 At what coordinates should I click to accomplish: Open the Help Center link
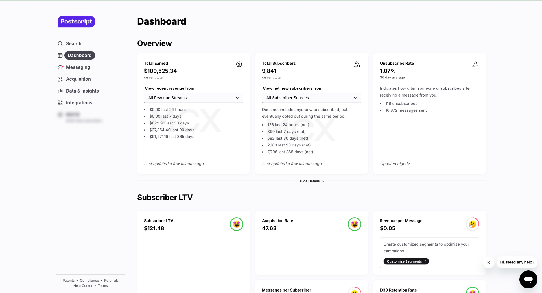(83, 286)
